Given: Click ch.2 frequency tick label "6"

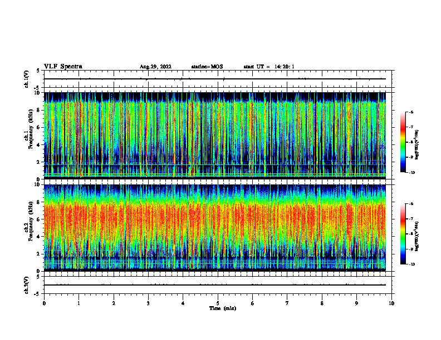Looking at the screenshot, I should coord(39,219).
